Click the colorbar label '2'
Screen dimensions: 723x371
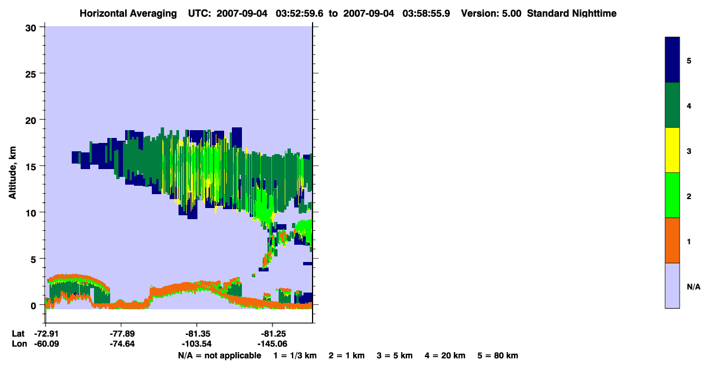point(689,196)
